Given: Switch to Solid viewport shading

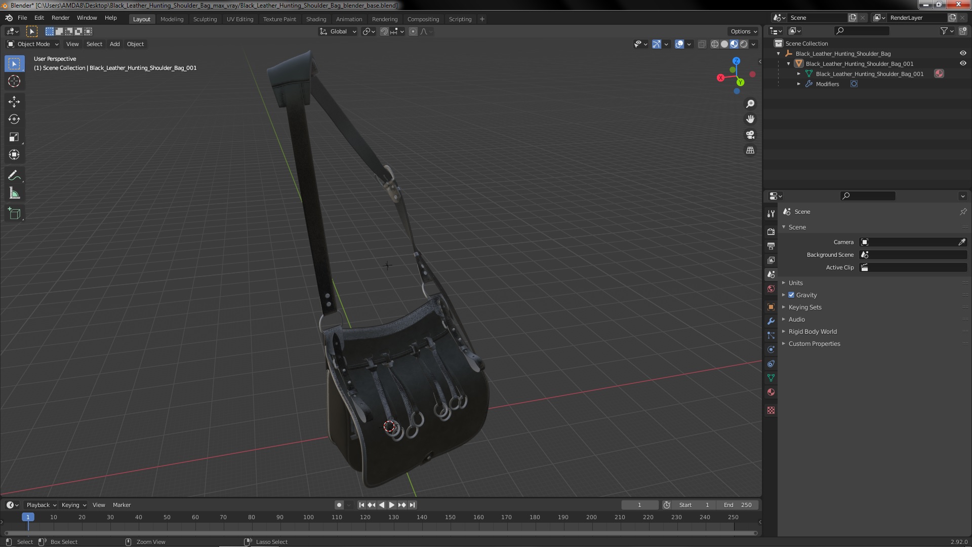Looking at the screenshot, I should tap(724, 44).
